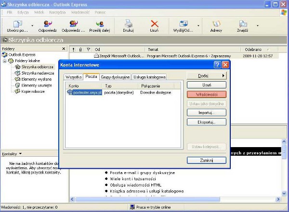The image size is (289, 212).
Task: Close the Foldery pane with X
Action: [64, 49]
